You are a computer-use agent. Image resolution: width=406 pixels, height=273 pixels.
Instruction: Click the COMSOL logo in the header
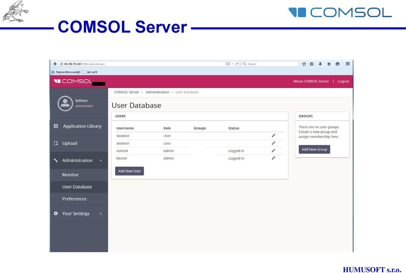pyautogui.click(x=73, y=81)
